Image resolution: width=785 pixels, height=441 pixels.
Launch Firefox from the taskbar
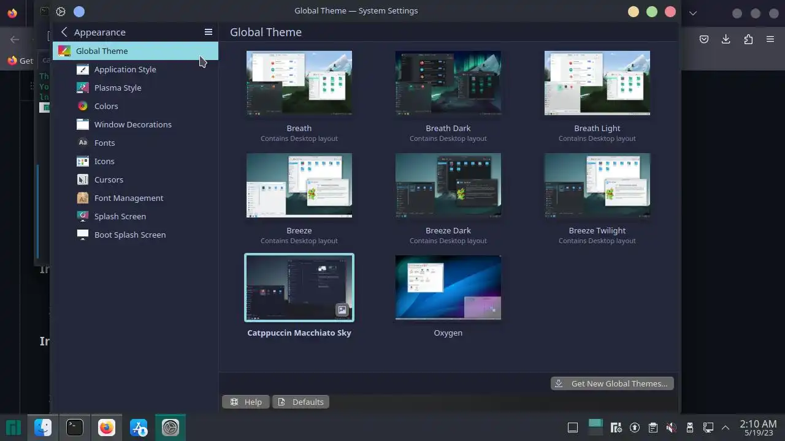click(x=107, y=428)
